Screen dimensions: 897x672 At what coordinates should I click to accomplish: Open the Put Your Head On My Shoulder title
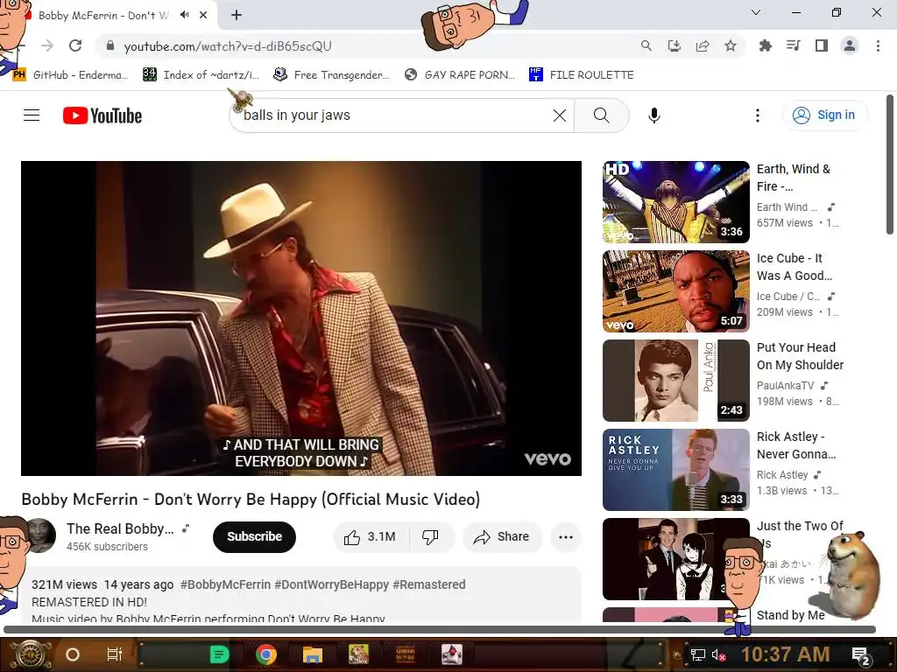coord(800,356)
